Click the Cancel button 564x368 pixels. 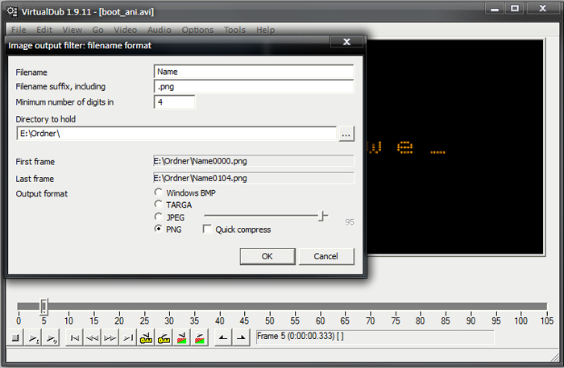pyautogui.click(x=326, y=256)
